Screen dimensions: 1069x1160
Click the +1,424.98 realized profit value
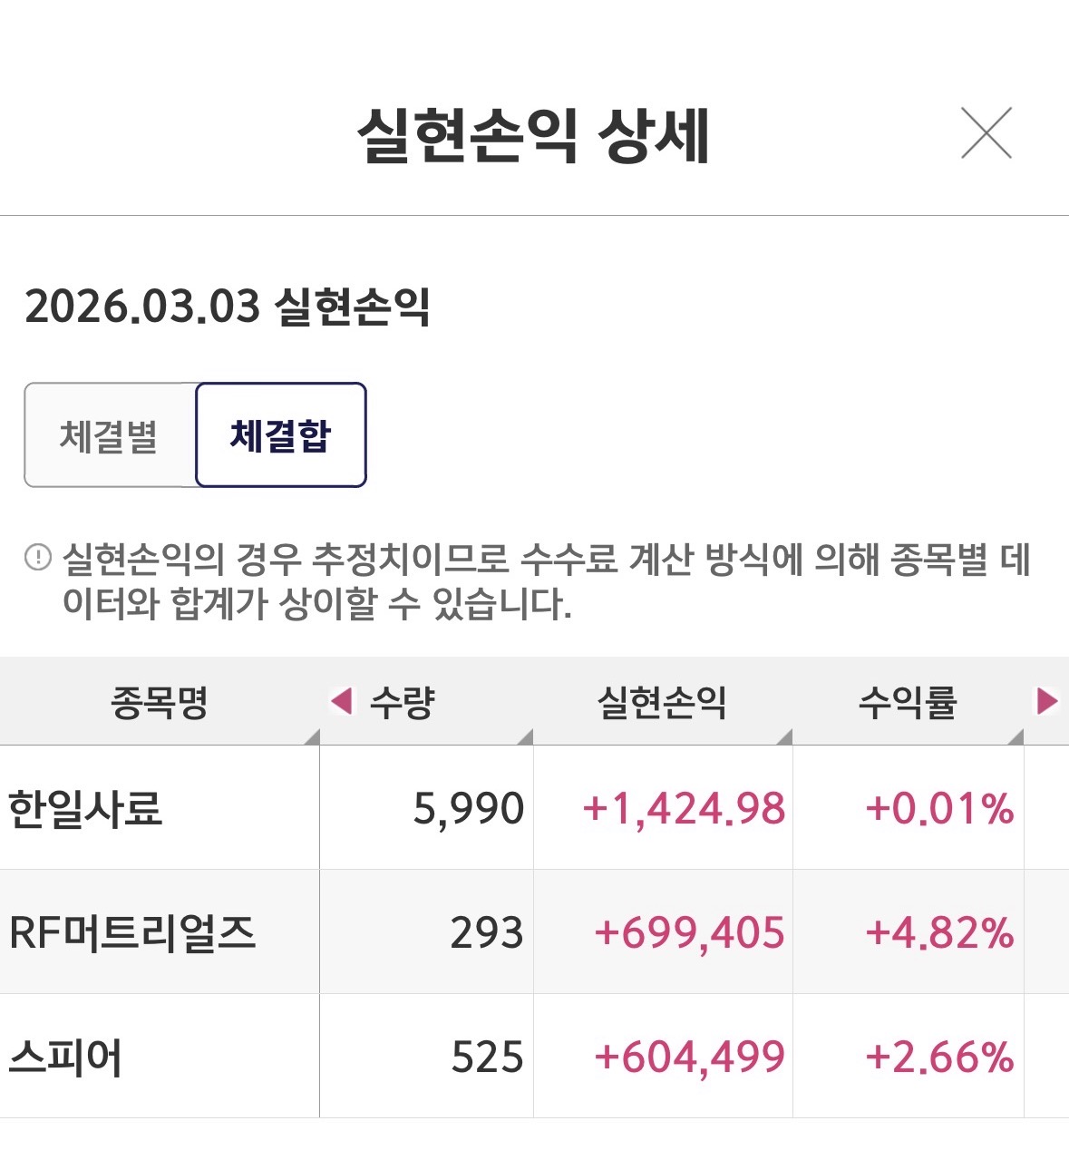(684, 808)
